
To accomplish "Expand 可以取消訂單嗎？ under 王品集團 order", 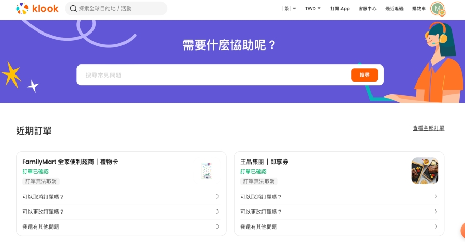I will click(339, 197).
